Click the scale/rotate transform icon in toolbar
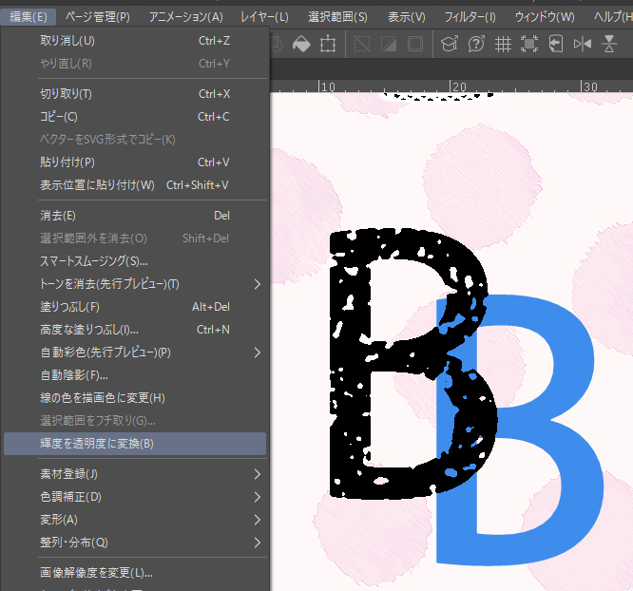Image resolution: width=633 pixels, height=591 pixels. click(x=328, y=45)
